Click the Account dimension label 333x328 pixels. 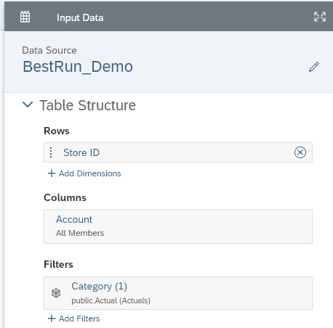[x=74, y=219]
